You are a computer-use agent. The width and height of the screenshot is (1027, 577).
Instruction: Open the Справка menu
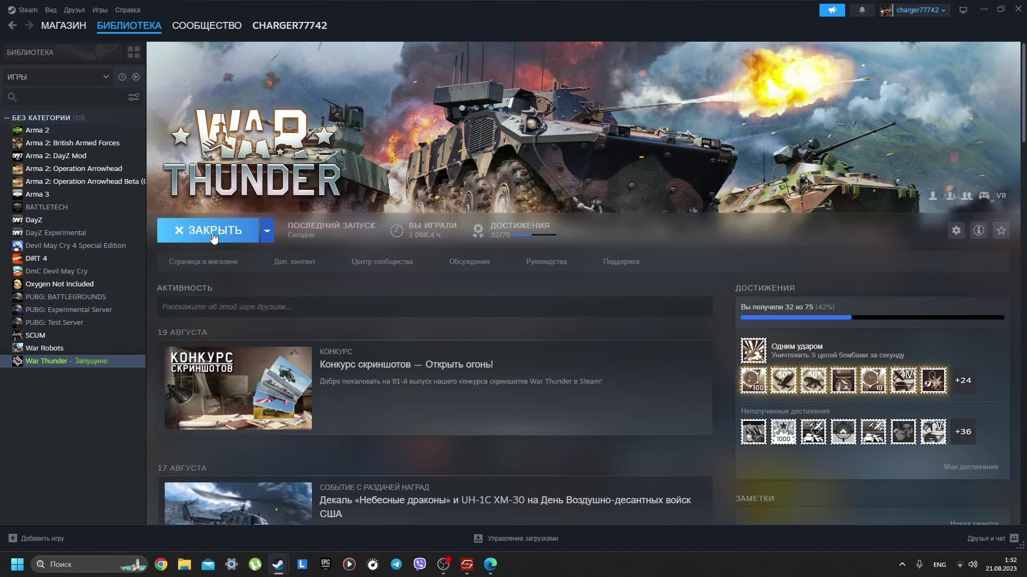127,10
